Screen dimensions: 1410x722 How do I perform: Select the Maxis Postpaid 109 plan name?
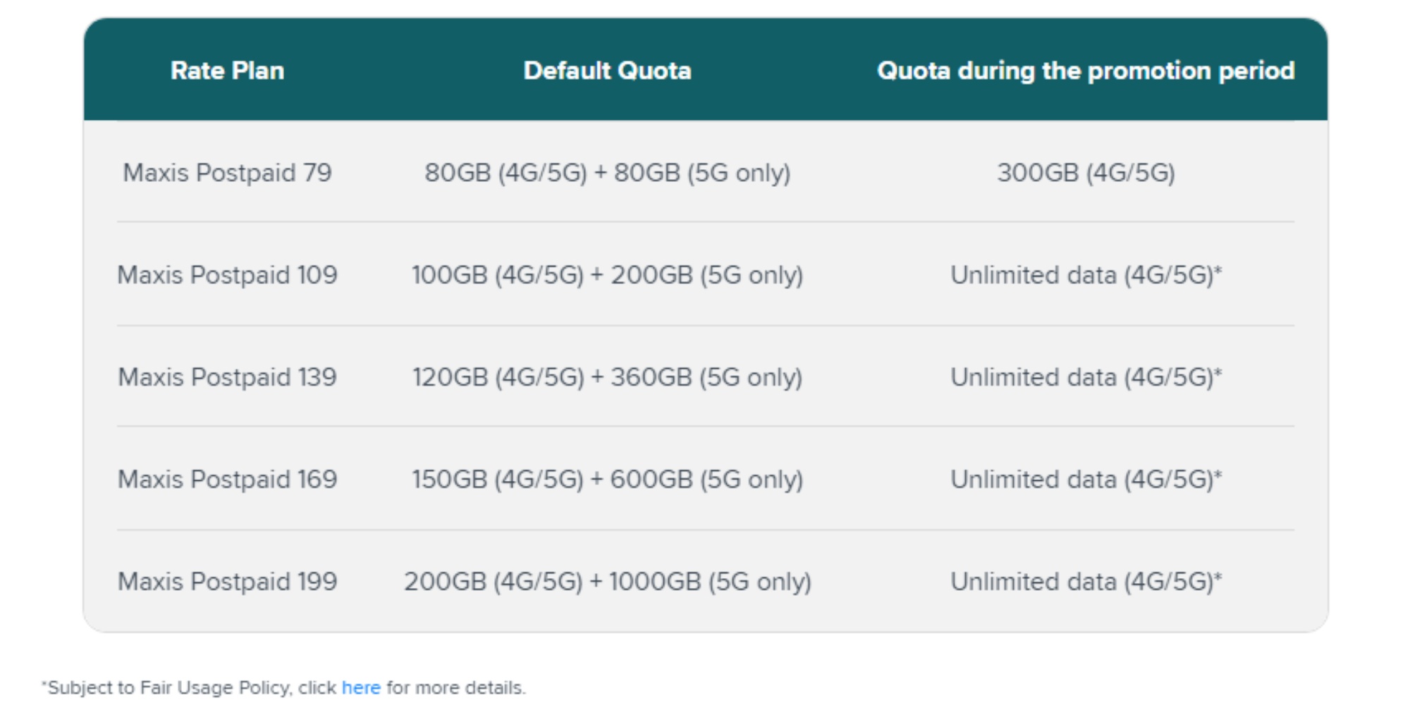[227, 275]
